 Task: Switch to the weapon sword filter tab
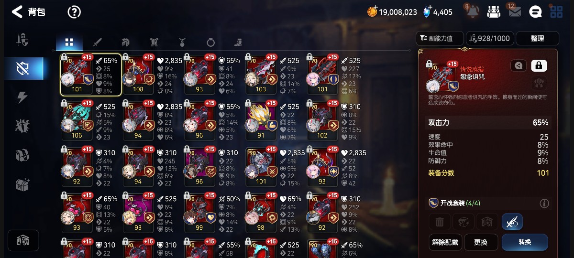(x=98, y=42)
